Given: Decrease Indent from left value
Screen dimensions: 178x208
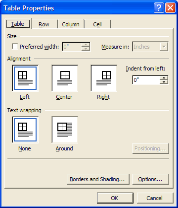Looking at the screenshot, I should click(x=164, y=82).
